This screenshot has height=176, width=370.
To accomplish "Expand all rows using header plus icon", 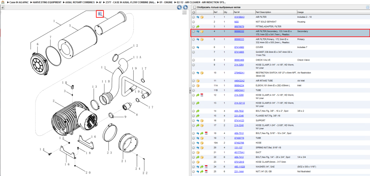I will tap(194, 12).
